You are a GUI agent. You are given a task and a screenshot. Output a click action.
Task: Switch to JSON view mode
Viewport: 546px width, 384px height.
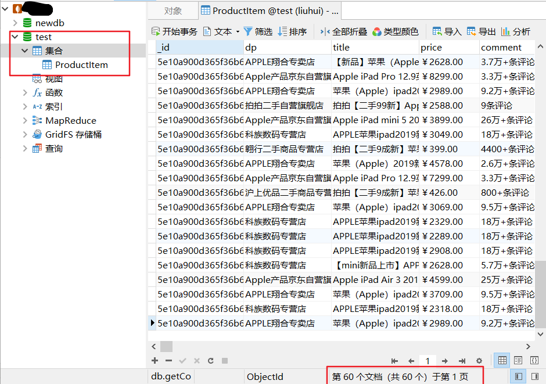tap(534, 361)
